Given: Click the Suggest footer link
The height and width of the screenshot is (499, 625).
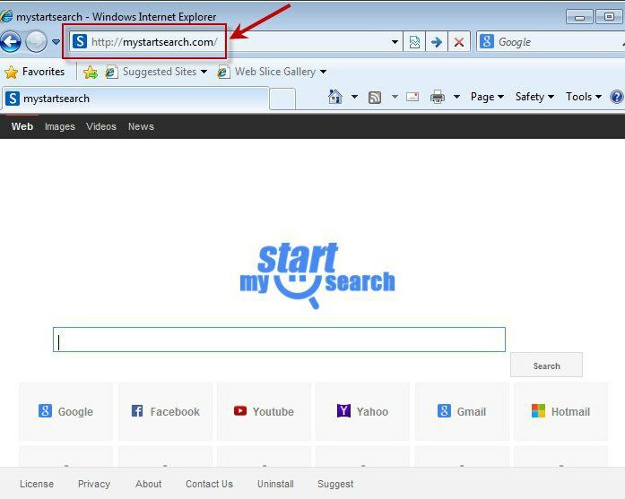Looking at the screenshot, I should click(x=335, y=484).
